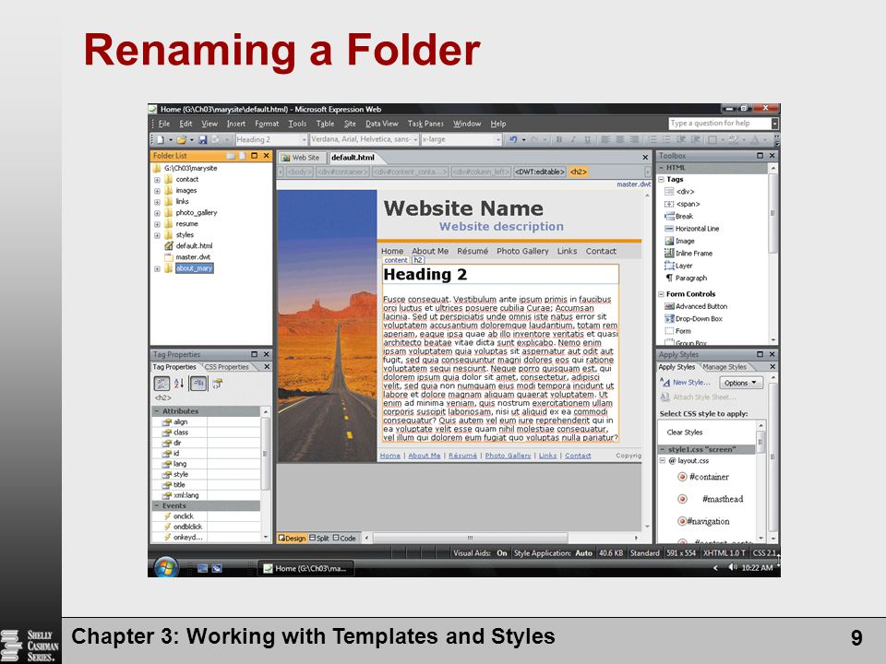Choose Inline Frame in Toolbox
The height and width of the screenshot is (664, 886).
688,254
